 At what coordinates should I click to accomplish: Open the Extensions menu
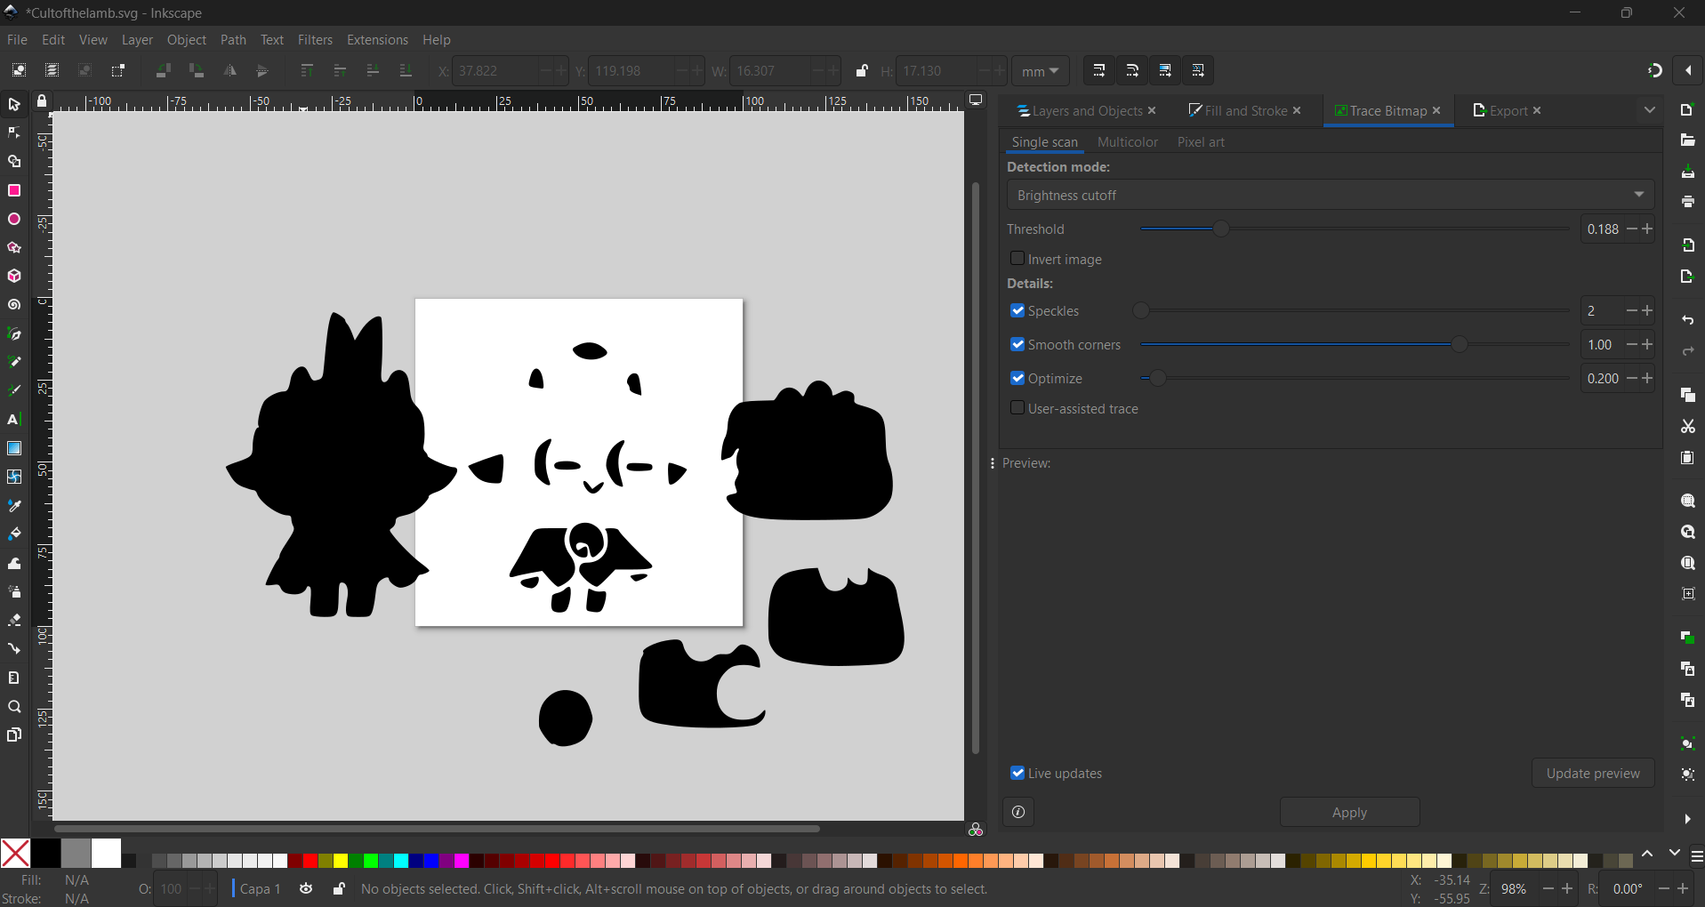pos(377,40)
